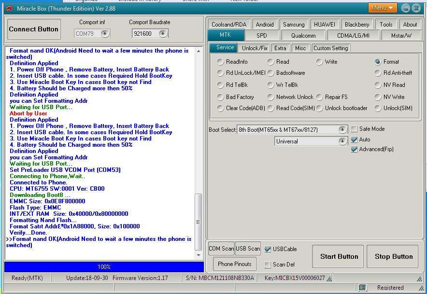Open the Universal model dropdown
The width and height of the screenshot is (427, 294).
[342, 141]
